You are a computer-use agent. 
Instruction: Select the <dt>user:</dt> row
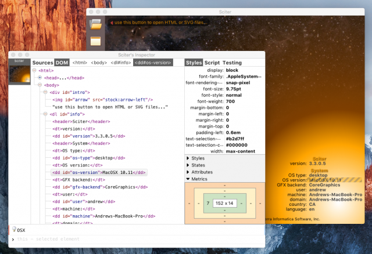[x=70, y=194]
